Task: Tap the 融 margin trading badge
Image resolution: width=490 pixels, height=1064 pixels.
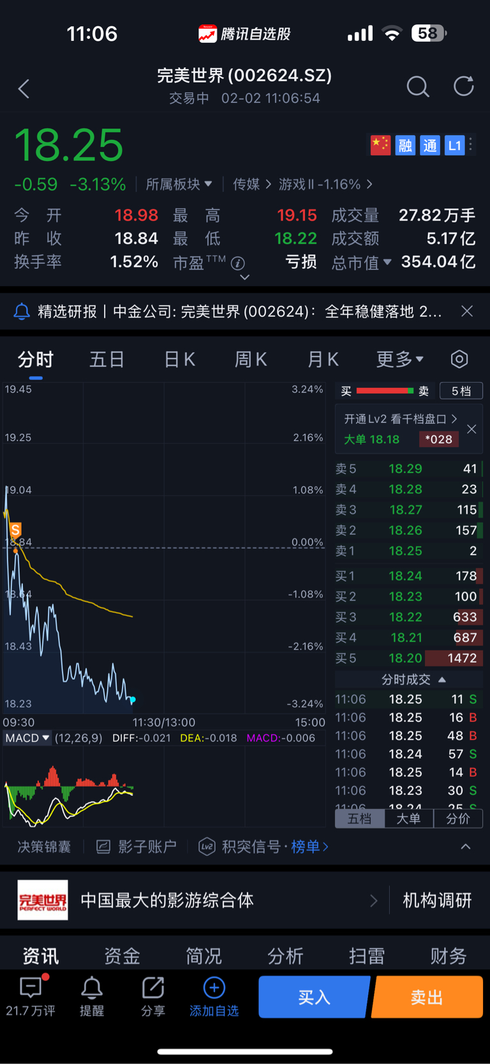Action: click(405, 145)
